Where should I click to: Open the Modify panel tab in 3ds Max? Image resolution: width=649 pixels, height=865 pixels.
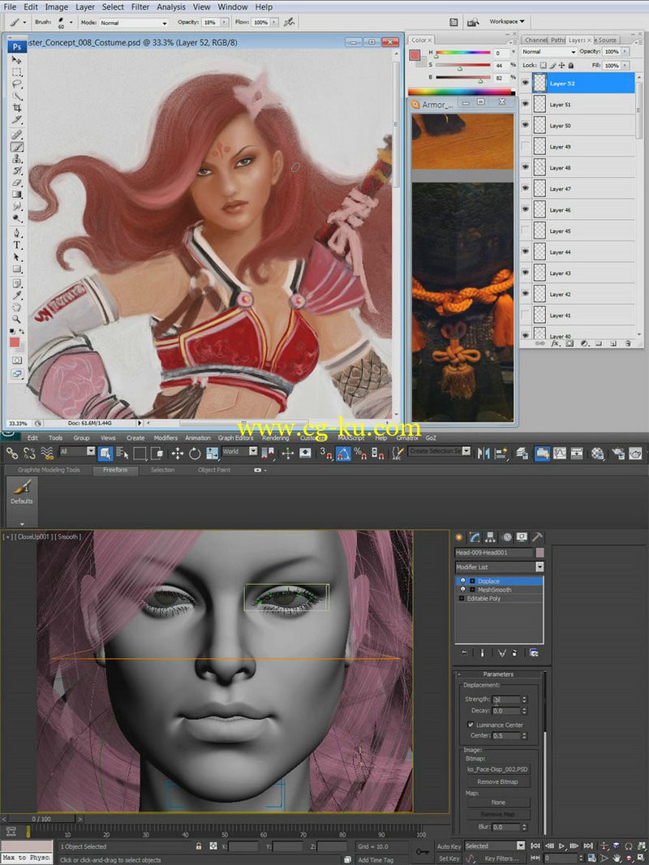475,536
